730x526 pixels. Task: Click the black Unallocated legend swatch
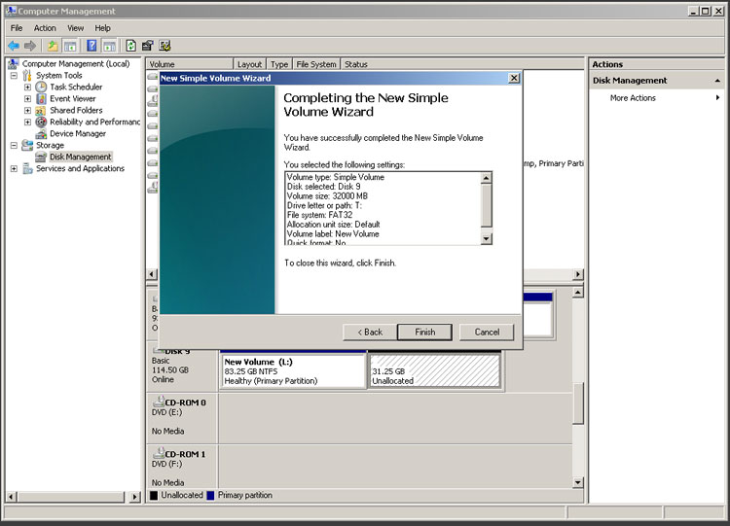[x=154, y=495]
